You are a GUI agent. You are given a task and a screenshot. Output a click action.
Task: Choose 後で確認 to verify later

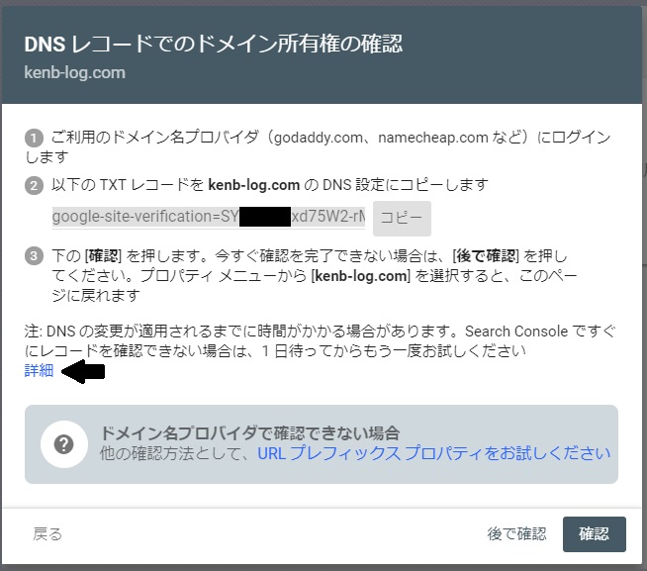click(516, 533)
